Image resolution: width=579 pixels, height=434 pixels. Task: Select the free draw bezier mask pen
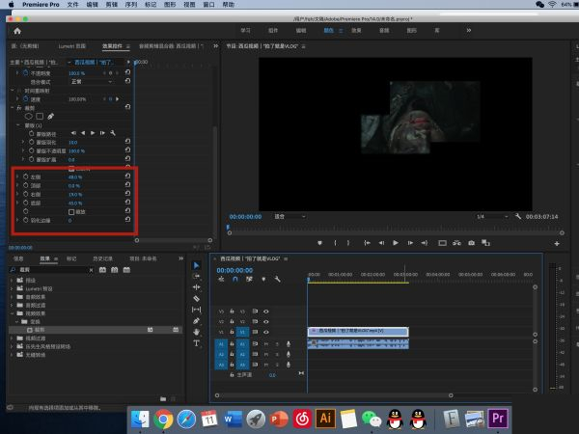(50, 117)
